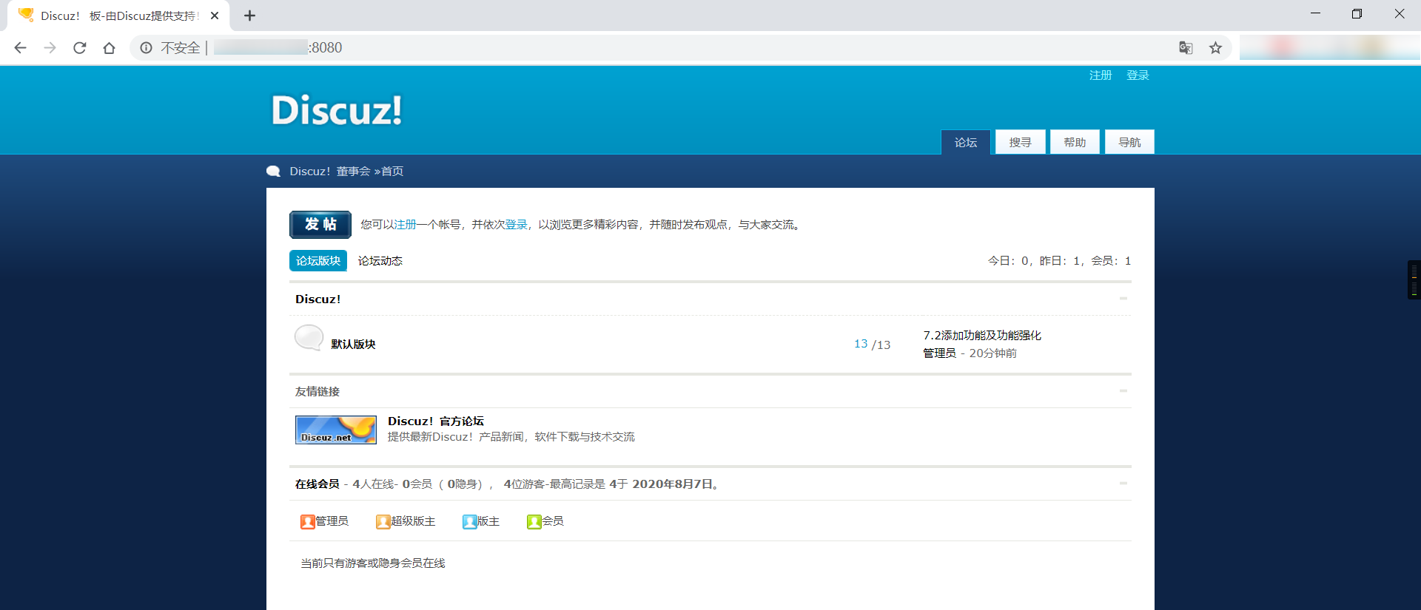Open the translate page icon in address bar
Screen dimensions: 1421x610
1186,48
